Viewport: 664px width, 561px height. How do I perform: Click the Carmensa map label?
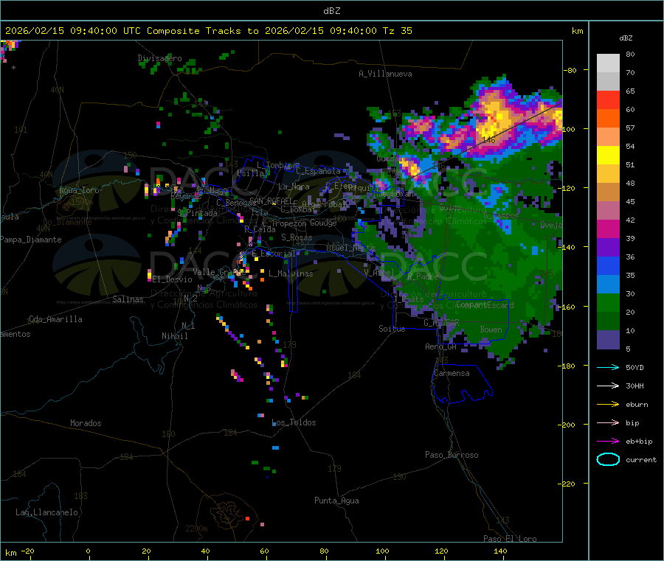coord(452,373)
